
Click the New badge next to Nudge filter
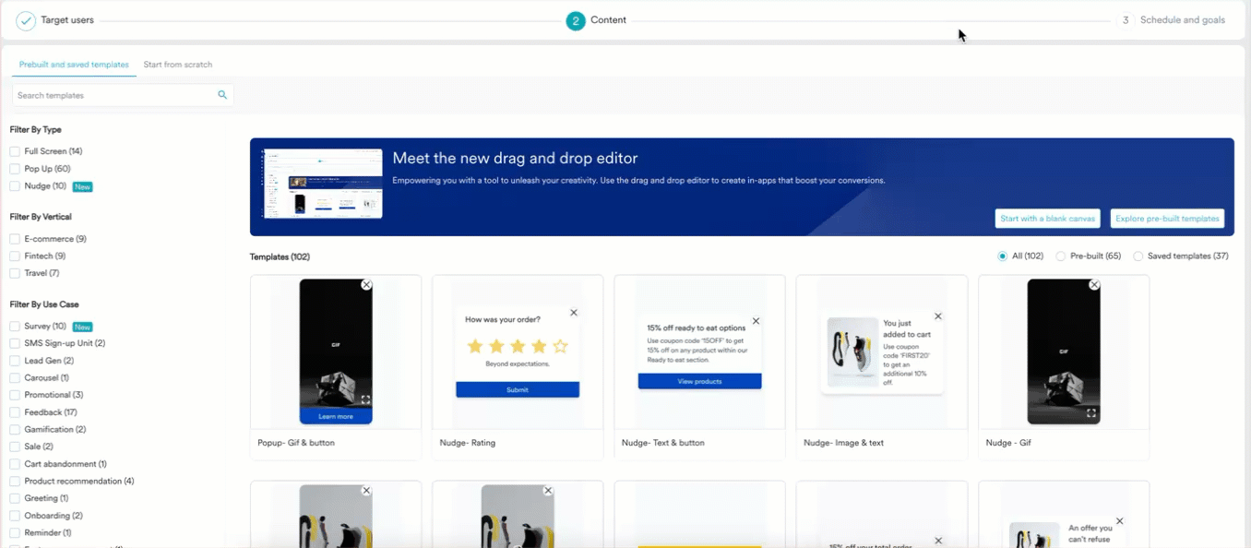coord(83,186)
